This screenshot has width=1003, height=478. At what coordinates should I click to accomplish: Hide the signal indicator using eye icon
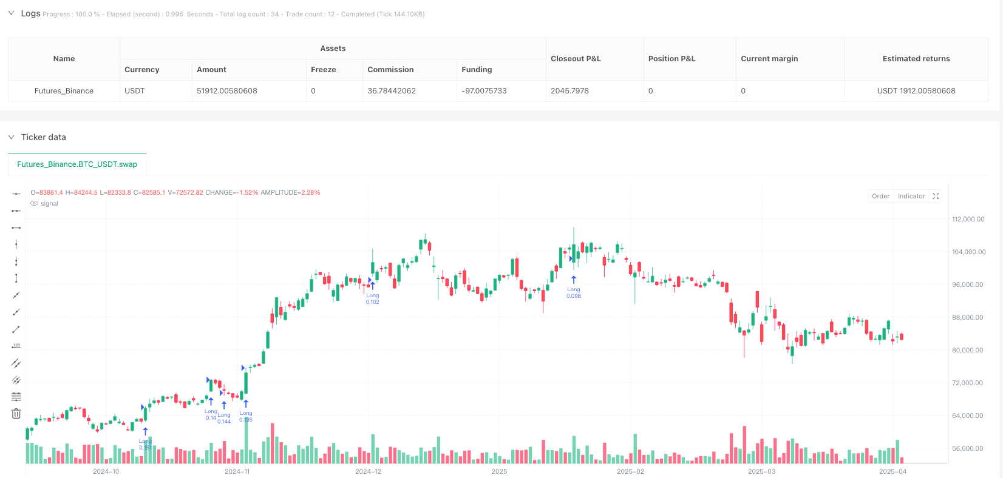(35, 204)
